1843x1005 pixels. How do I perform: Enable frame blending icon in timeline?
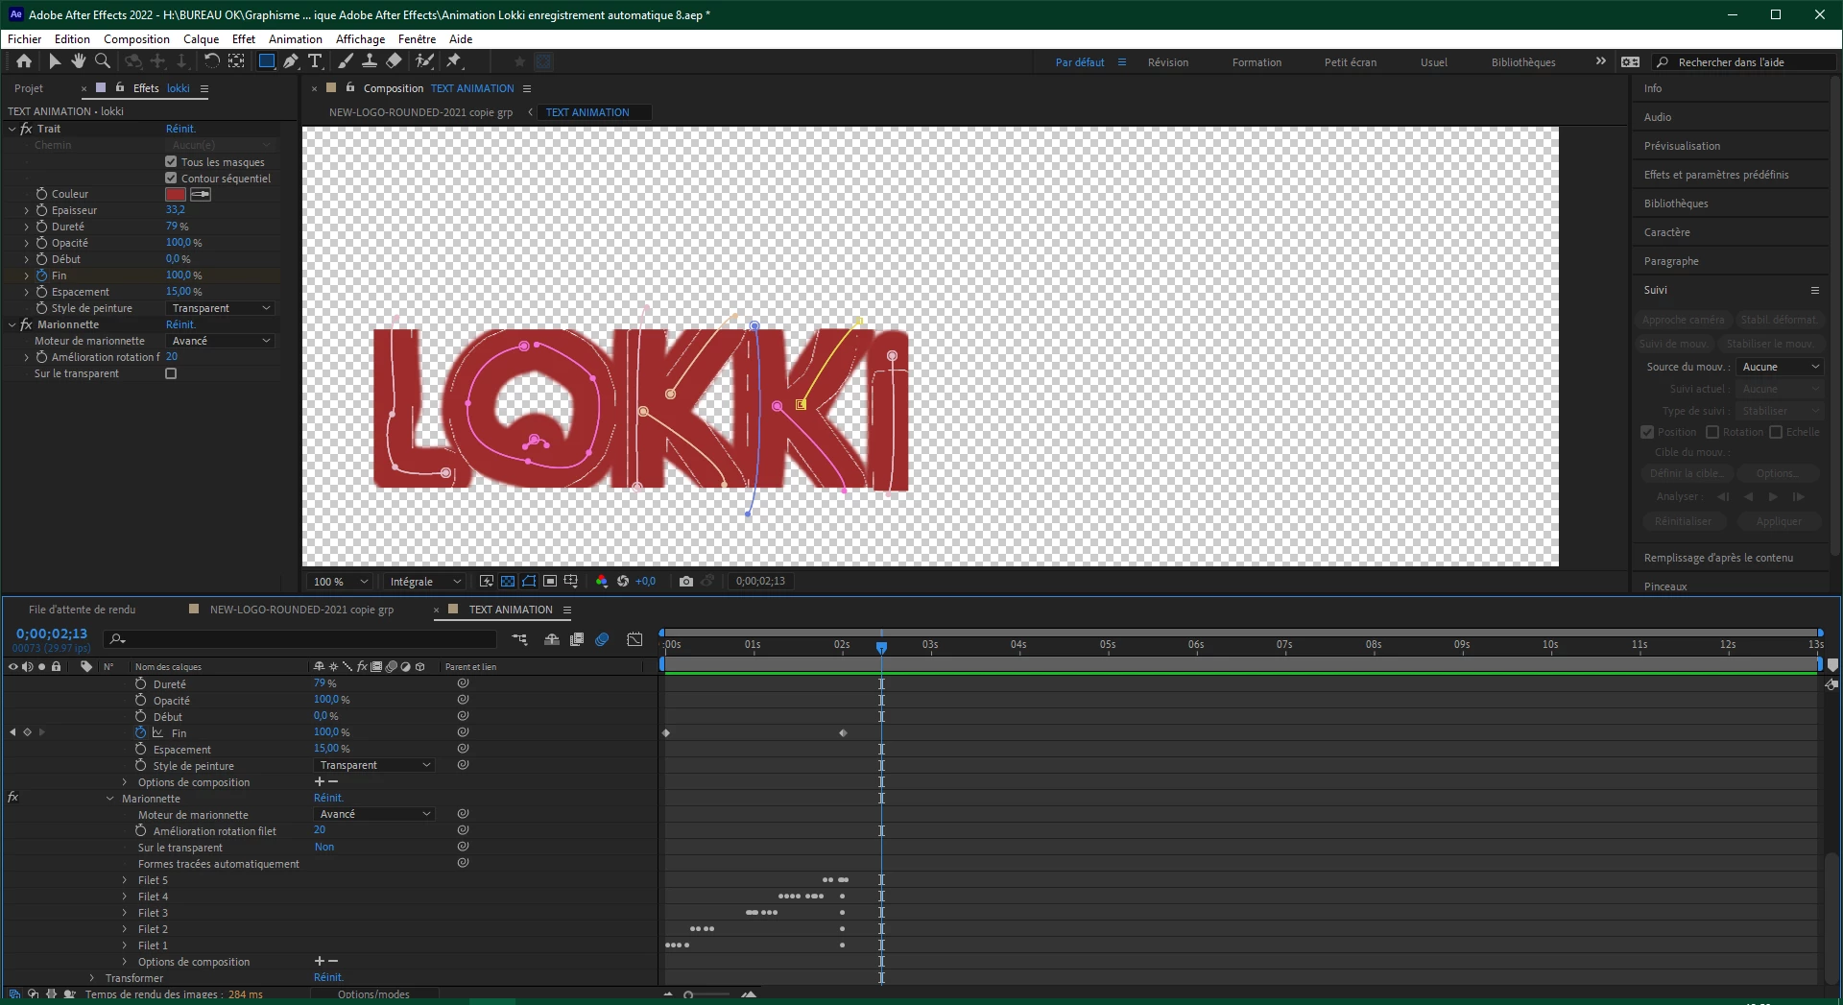tap(577, 639)
